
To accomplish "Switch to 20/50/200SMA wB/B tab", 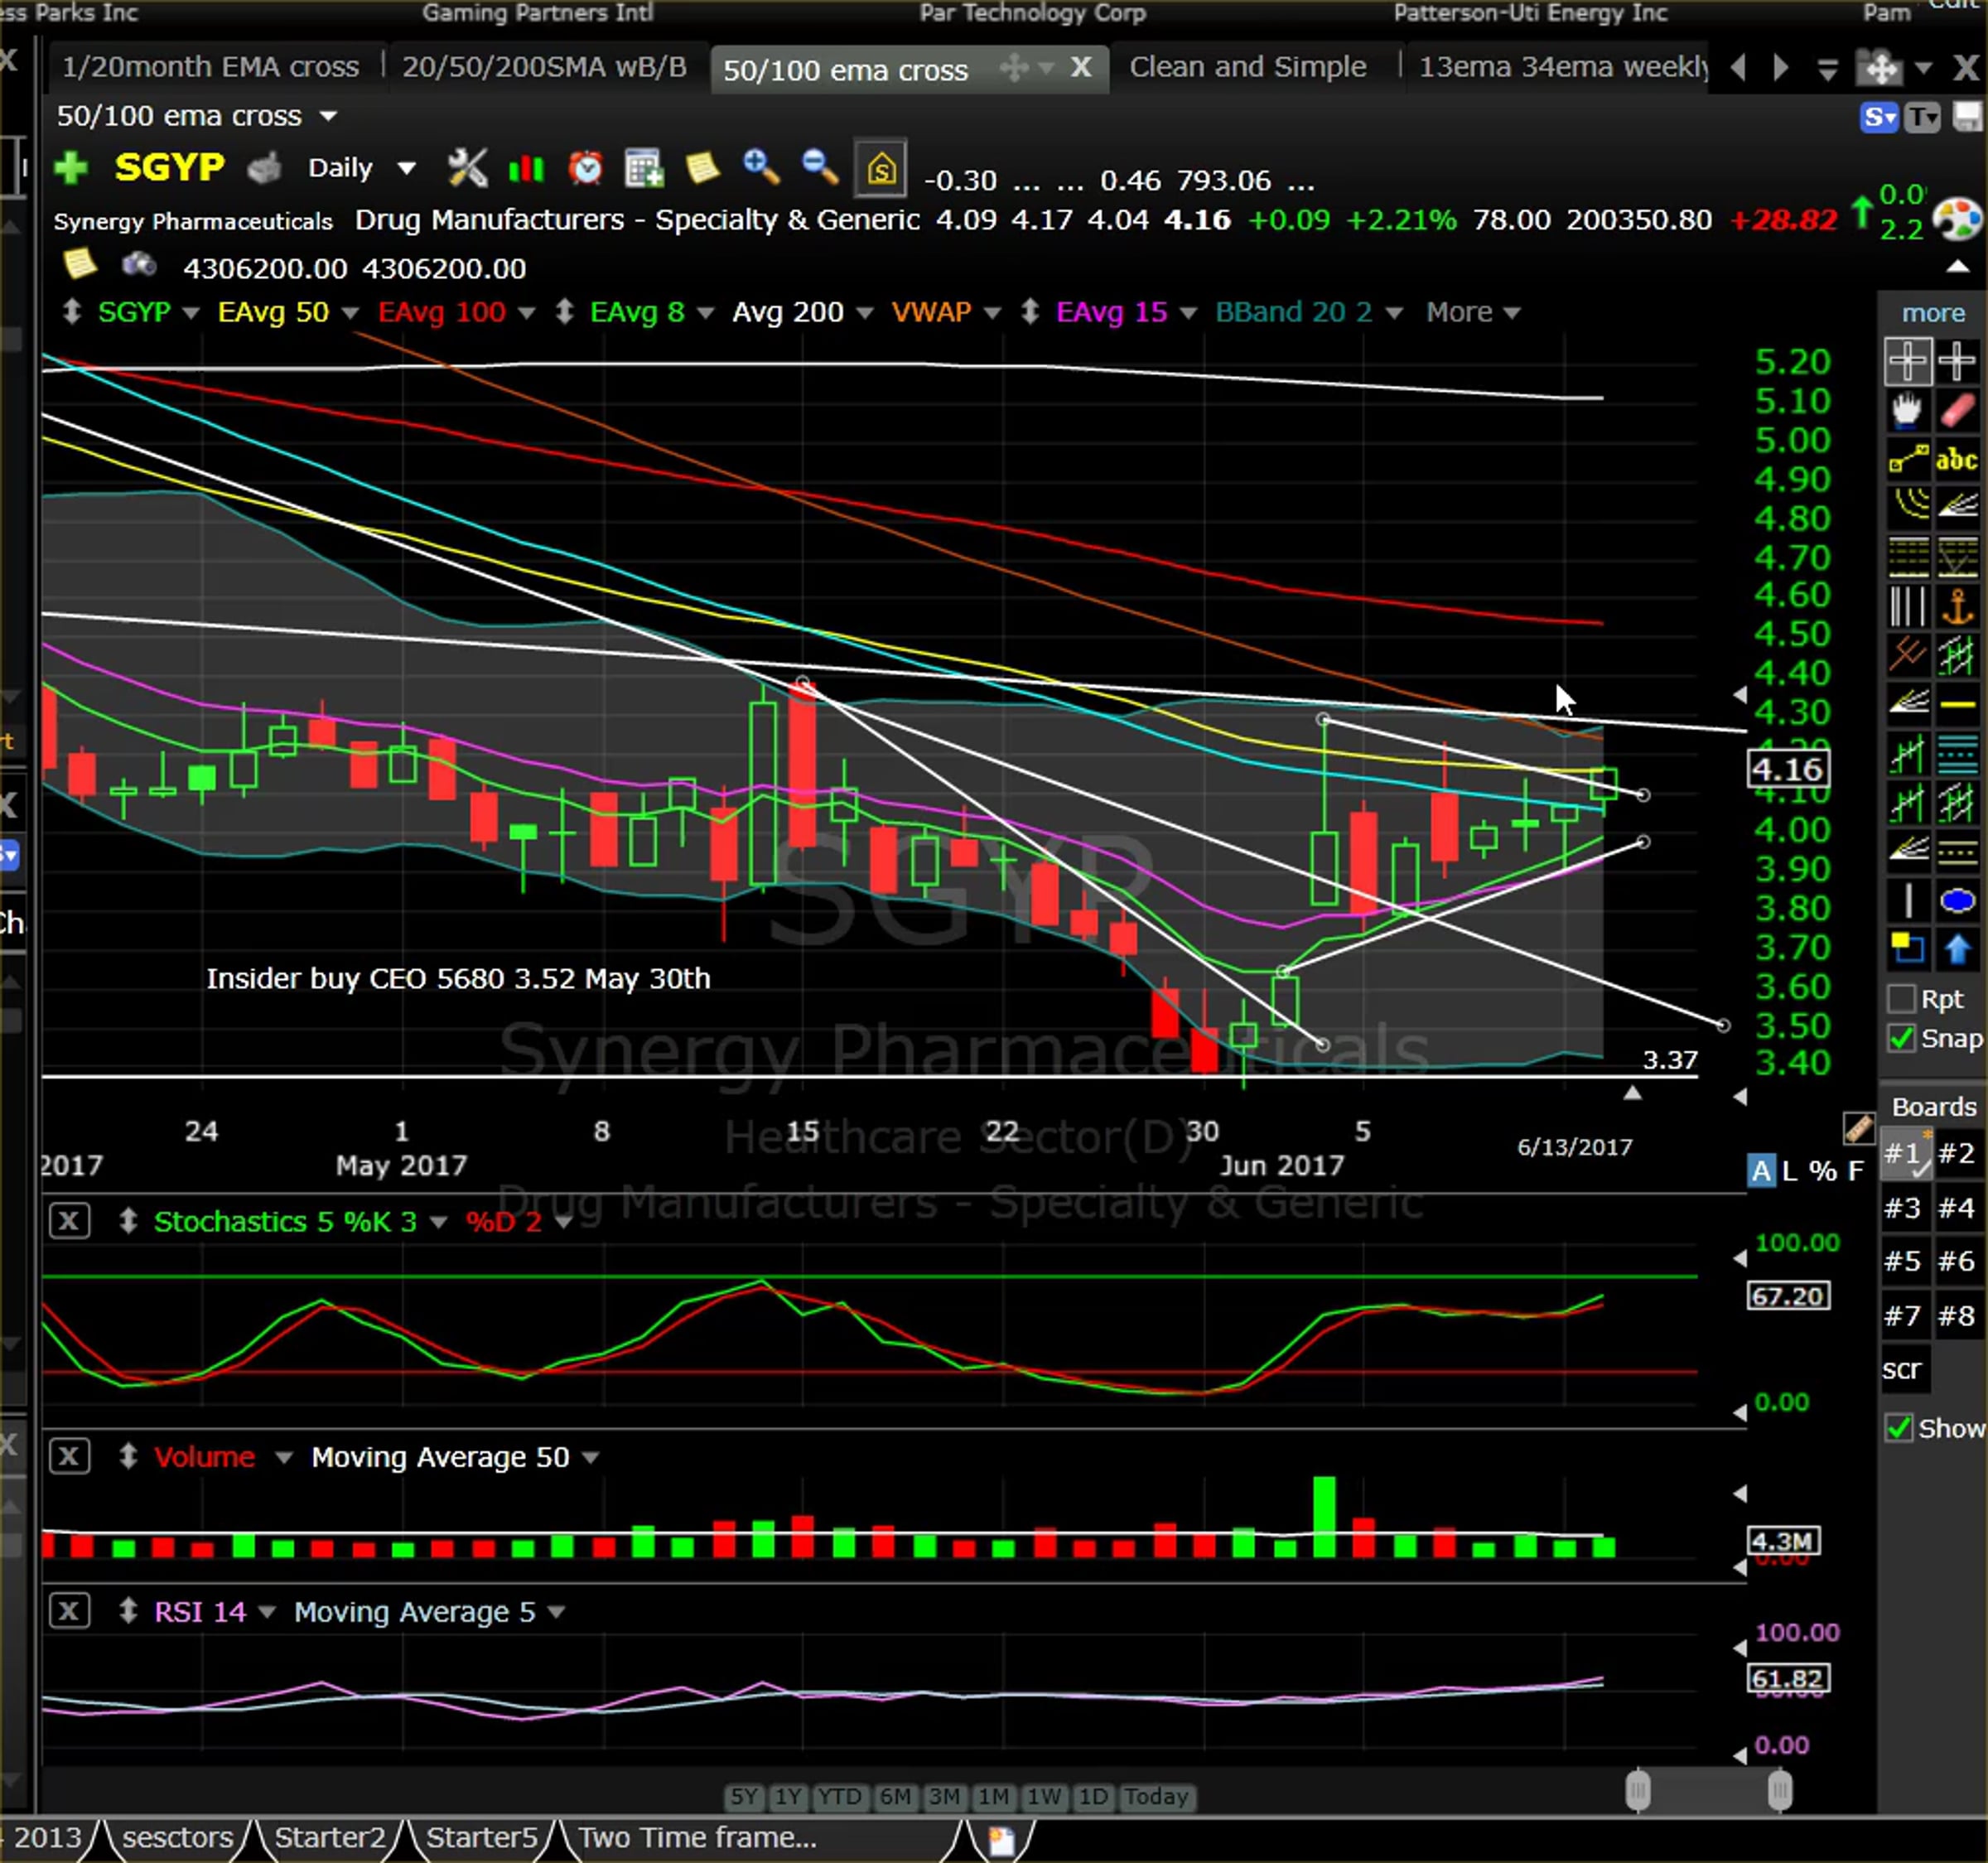I will coord(544,67).
